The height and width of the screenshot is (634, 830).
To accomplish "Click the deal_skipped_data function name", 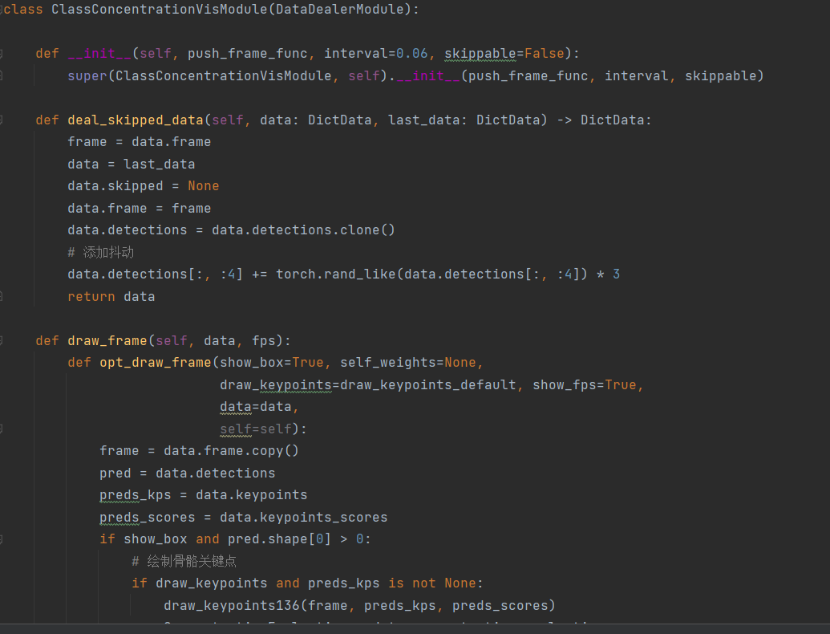I will [x=136, y=120].
